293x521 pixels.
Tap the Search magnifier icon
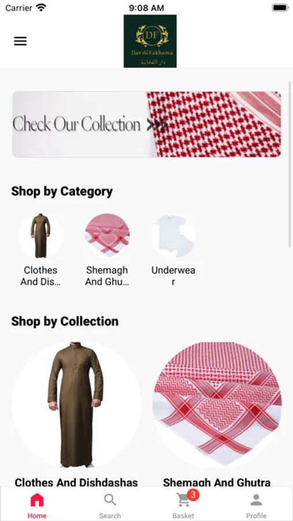click(110, 500)
